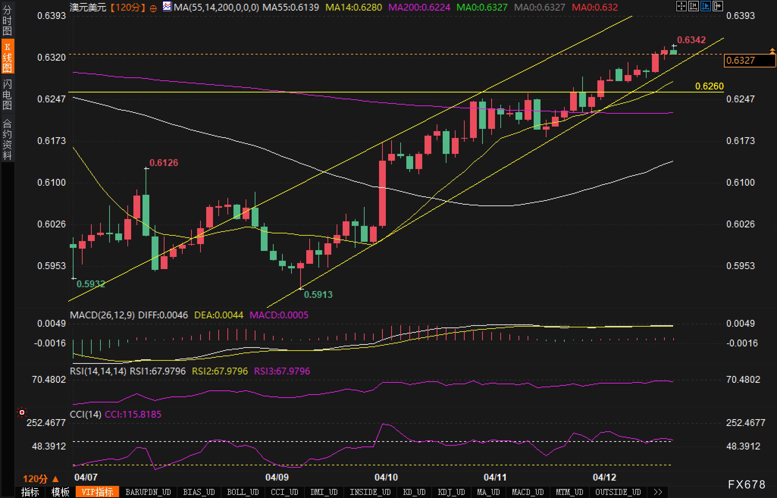This screenshot has width=777, height=498.
Task: Click the orange crosshair icon beside 120分
Action: click(x=153, y=8)
